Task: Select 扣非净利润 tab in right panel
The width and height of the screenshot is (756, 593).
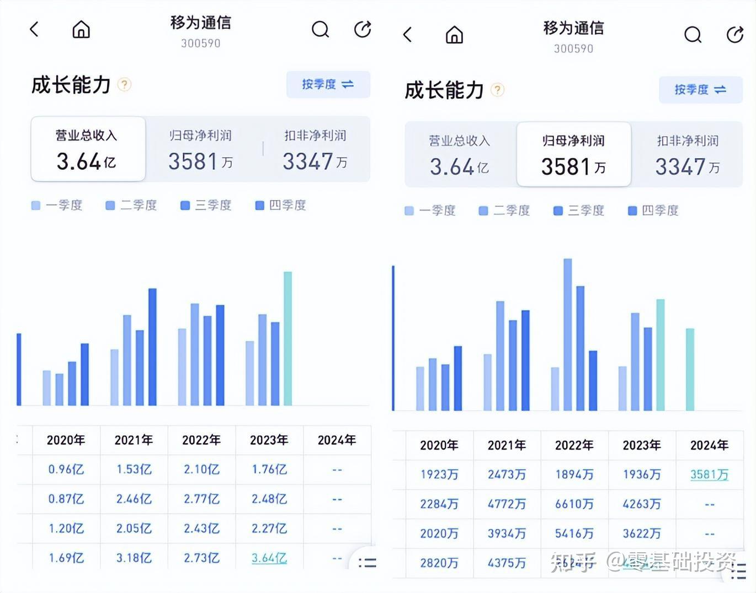Action: click(688, 154)
